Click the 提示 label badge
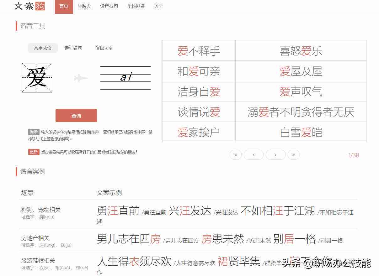Screen dimensions: 379x276 34,132
